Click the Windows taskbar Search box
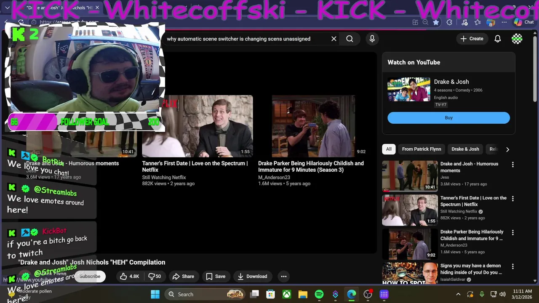Image resolution: width=539 pixels, height=303 pixels. [205, 294]
